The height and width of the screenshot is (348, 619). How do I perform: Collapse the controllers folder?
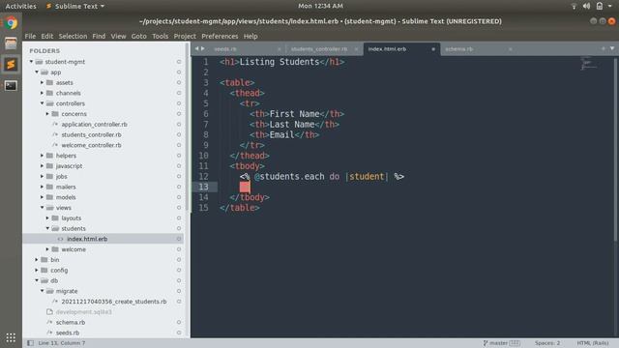42,103
